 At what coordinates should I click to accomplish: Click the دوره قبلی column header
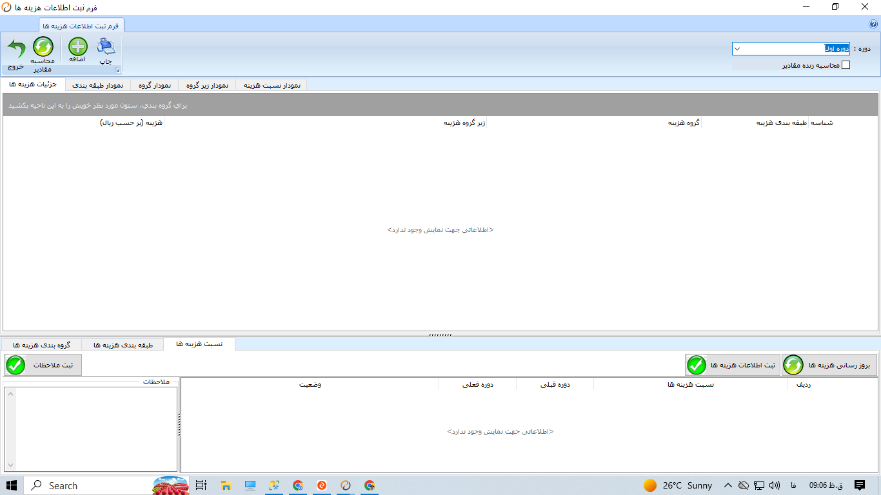[555, 384]
